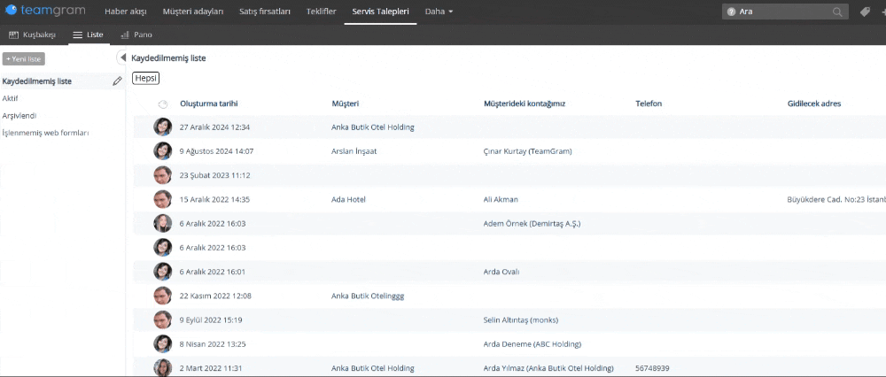This screenshot has width=886, height=377.
Task: Open the Daha dropdown menu
Action: [x=439, y=12]
